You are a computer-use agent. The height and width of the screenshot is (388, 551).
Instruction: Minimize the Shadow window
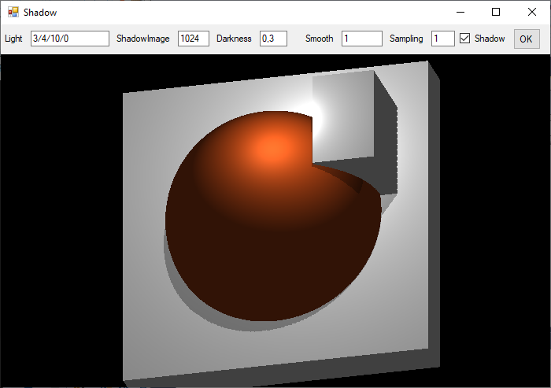tap(460, 13)
